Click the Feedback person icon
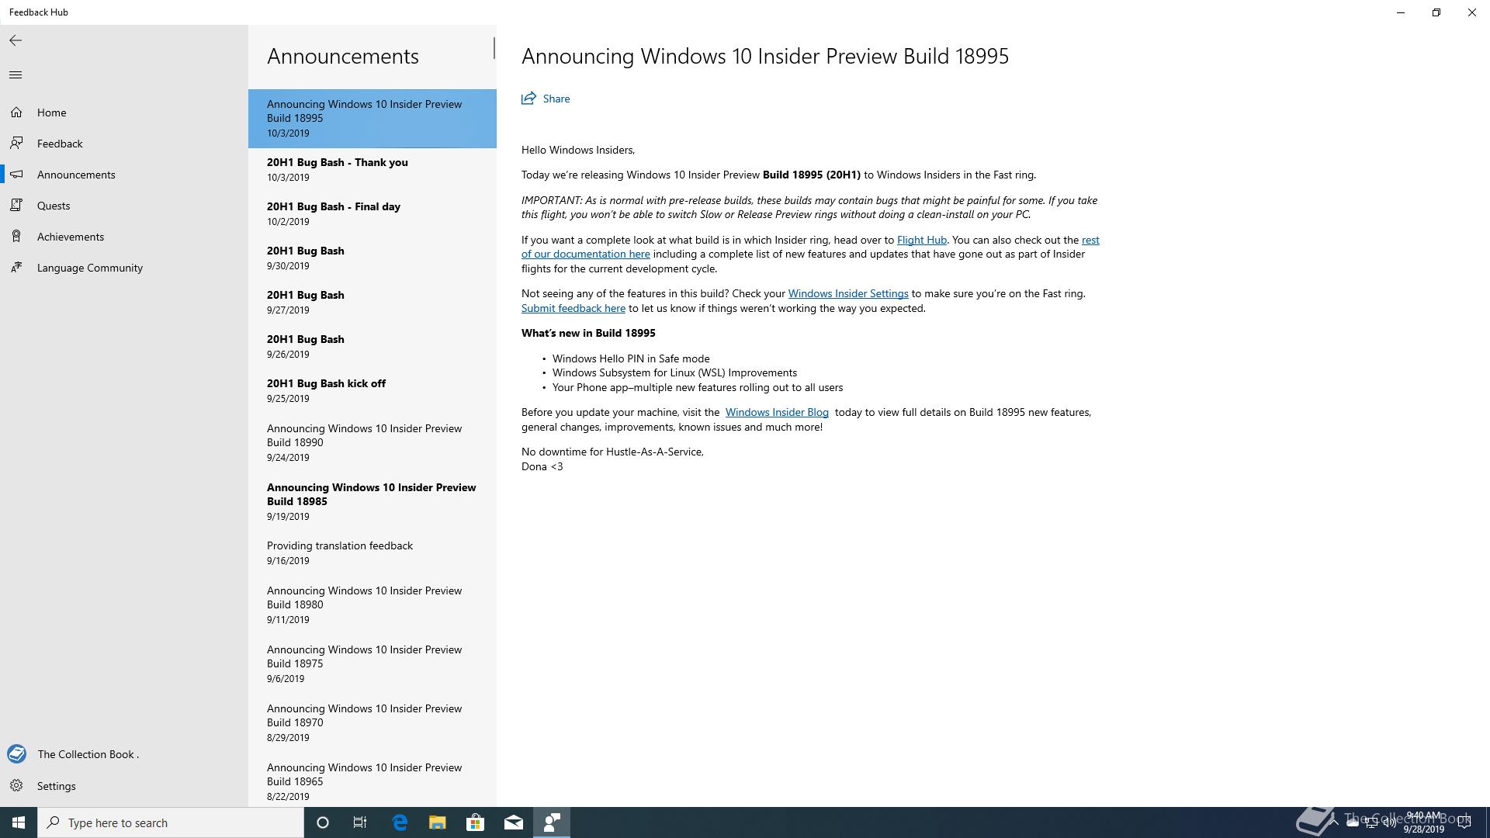 (16, 144)
